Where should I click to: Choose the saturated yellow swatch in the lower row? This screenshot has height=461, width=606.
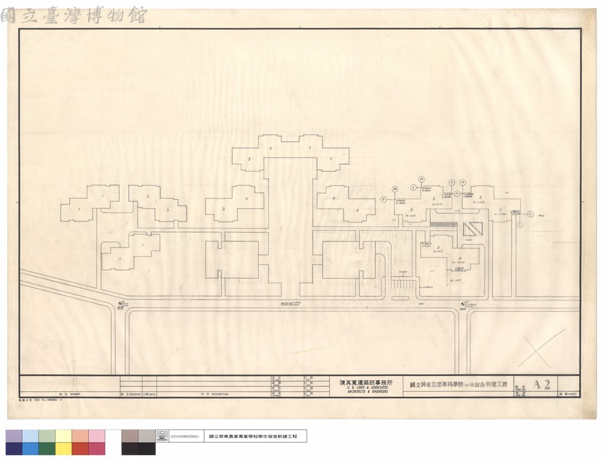64,449
